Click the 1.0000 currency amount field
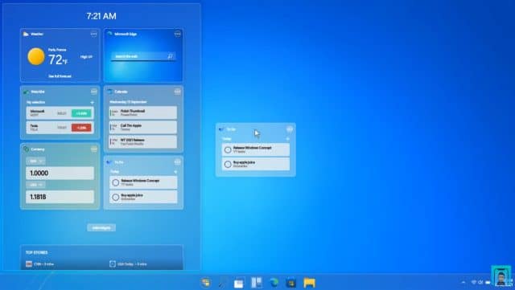Image resolution: width=515 pixels, height=290 pixels. coord(60,174)
